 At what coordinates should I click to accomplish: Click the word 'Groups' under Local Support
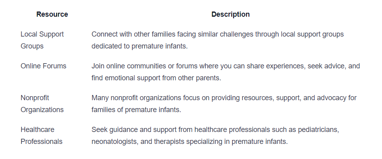[x=32, y=46]
